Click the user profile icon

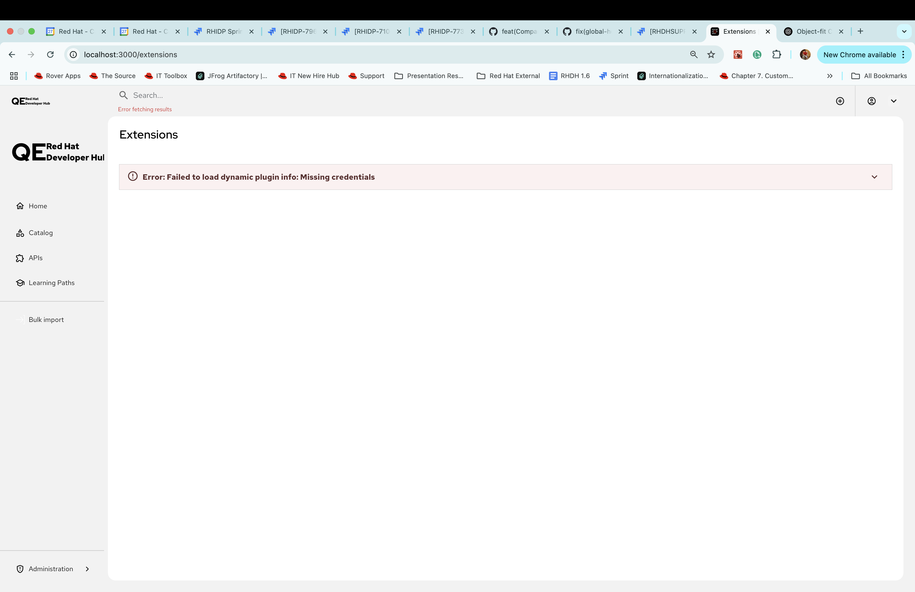[x=872, y=101]
